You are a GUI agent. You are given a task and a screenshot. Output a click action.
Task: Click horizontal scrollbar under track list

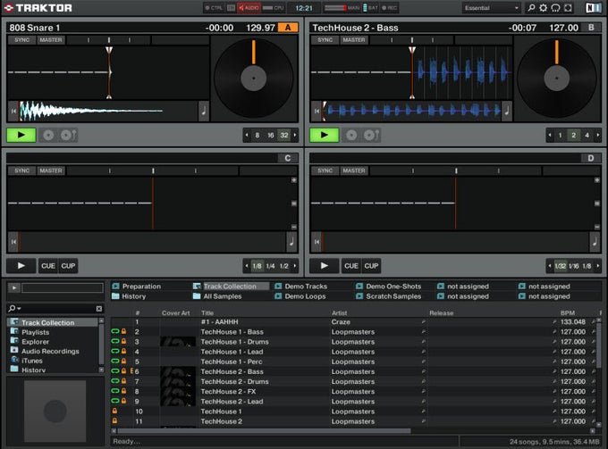264,431
